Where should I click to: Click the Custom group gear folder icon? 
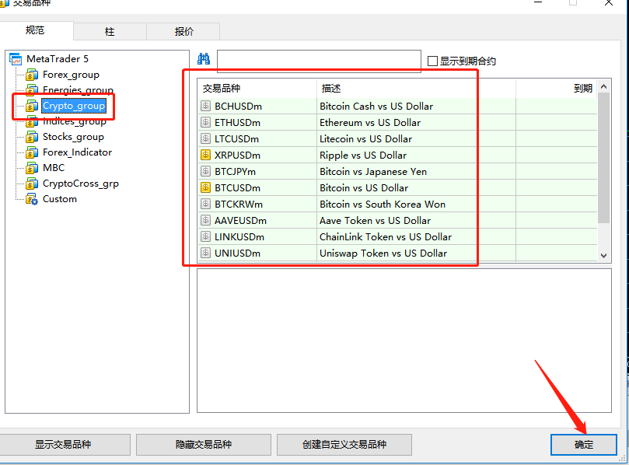32,199
